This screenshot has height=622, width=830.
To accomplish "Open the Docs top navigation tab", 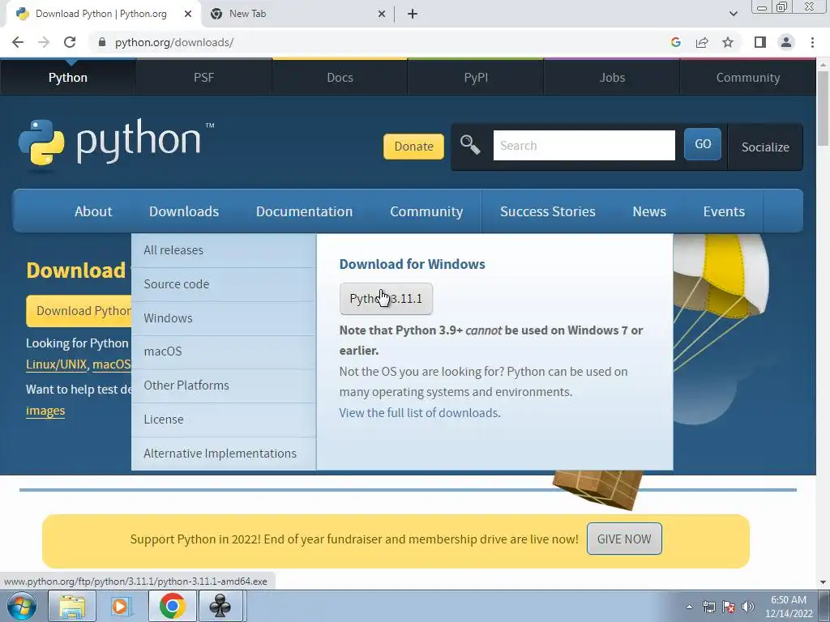I will (x=340, y=78).
